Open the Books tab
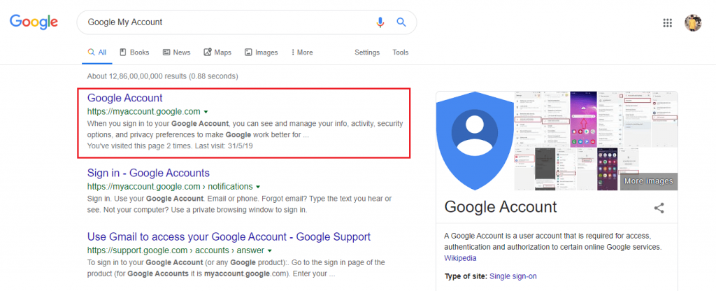Viewport: 716px width, 291px height. tap(135, 52)
